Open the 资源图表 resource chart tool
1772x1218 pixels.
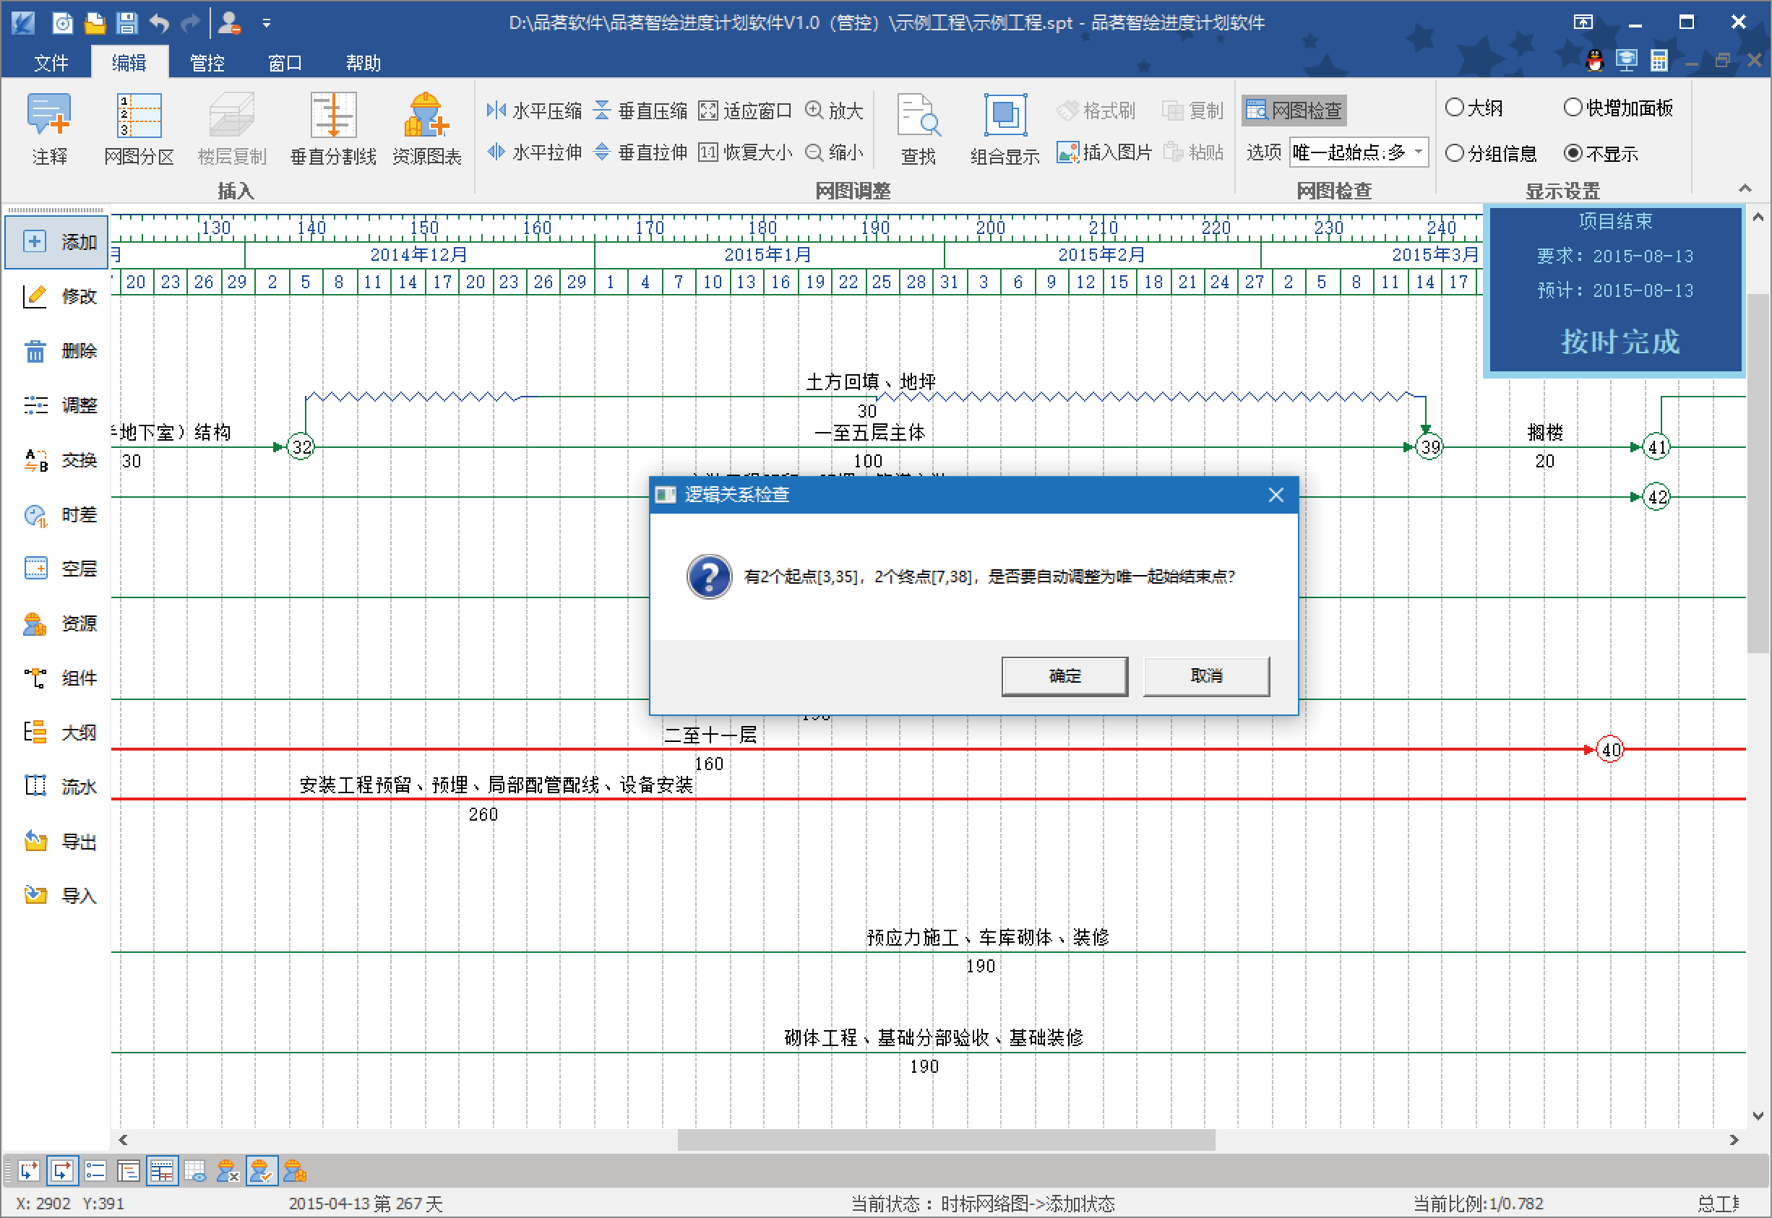[427, 128]
